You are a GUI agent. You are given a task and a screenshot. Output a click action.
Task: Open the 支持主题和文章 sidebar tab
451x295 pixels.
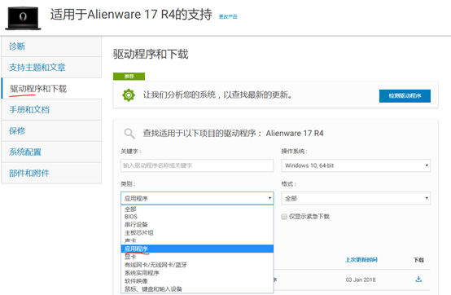click(x=51, y=68)
